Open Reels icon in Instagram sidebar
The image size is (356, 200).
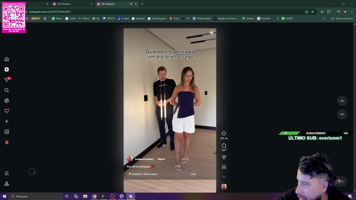(7, 69)
